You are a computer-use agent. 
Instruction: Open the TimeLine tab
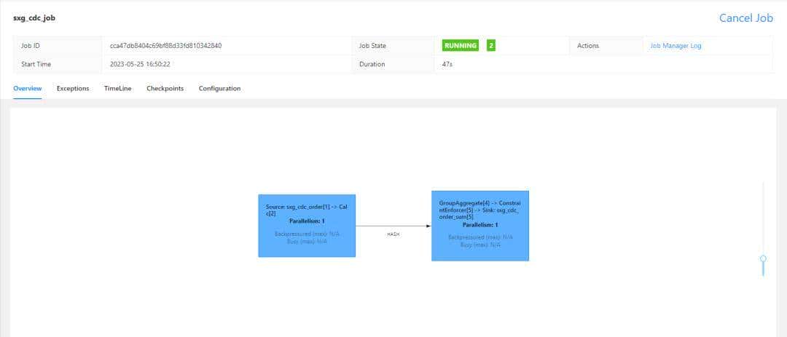point(118,88)
